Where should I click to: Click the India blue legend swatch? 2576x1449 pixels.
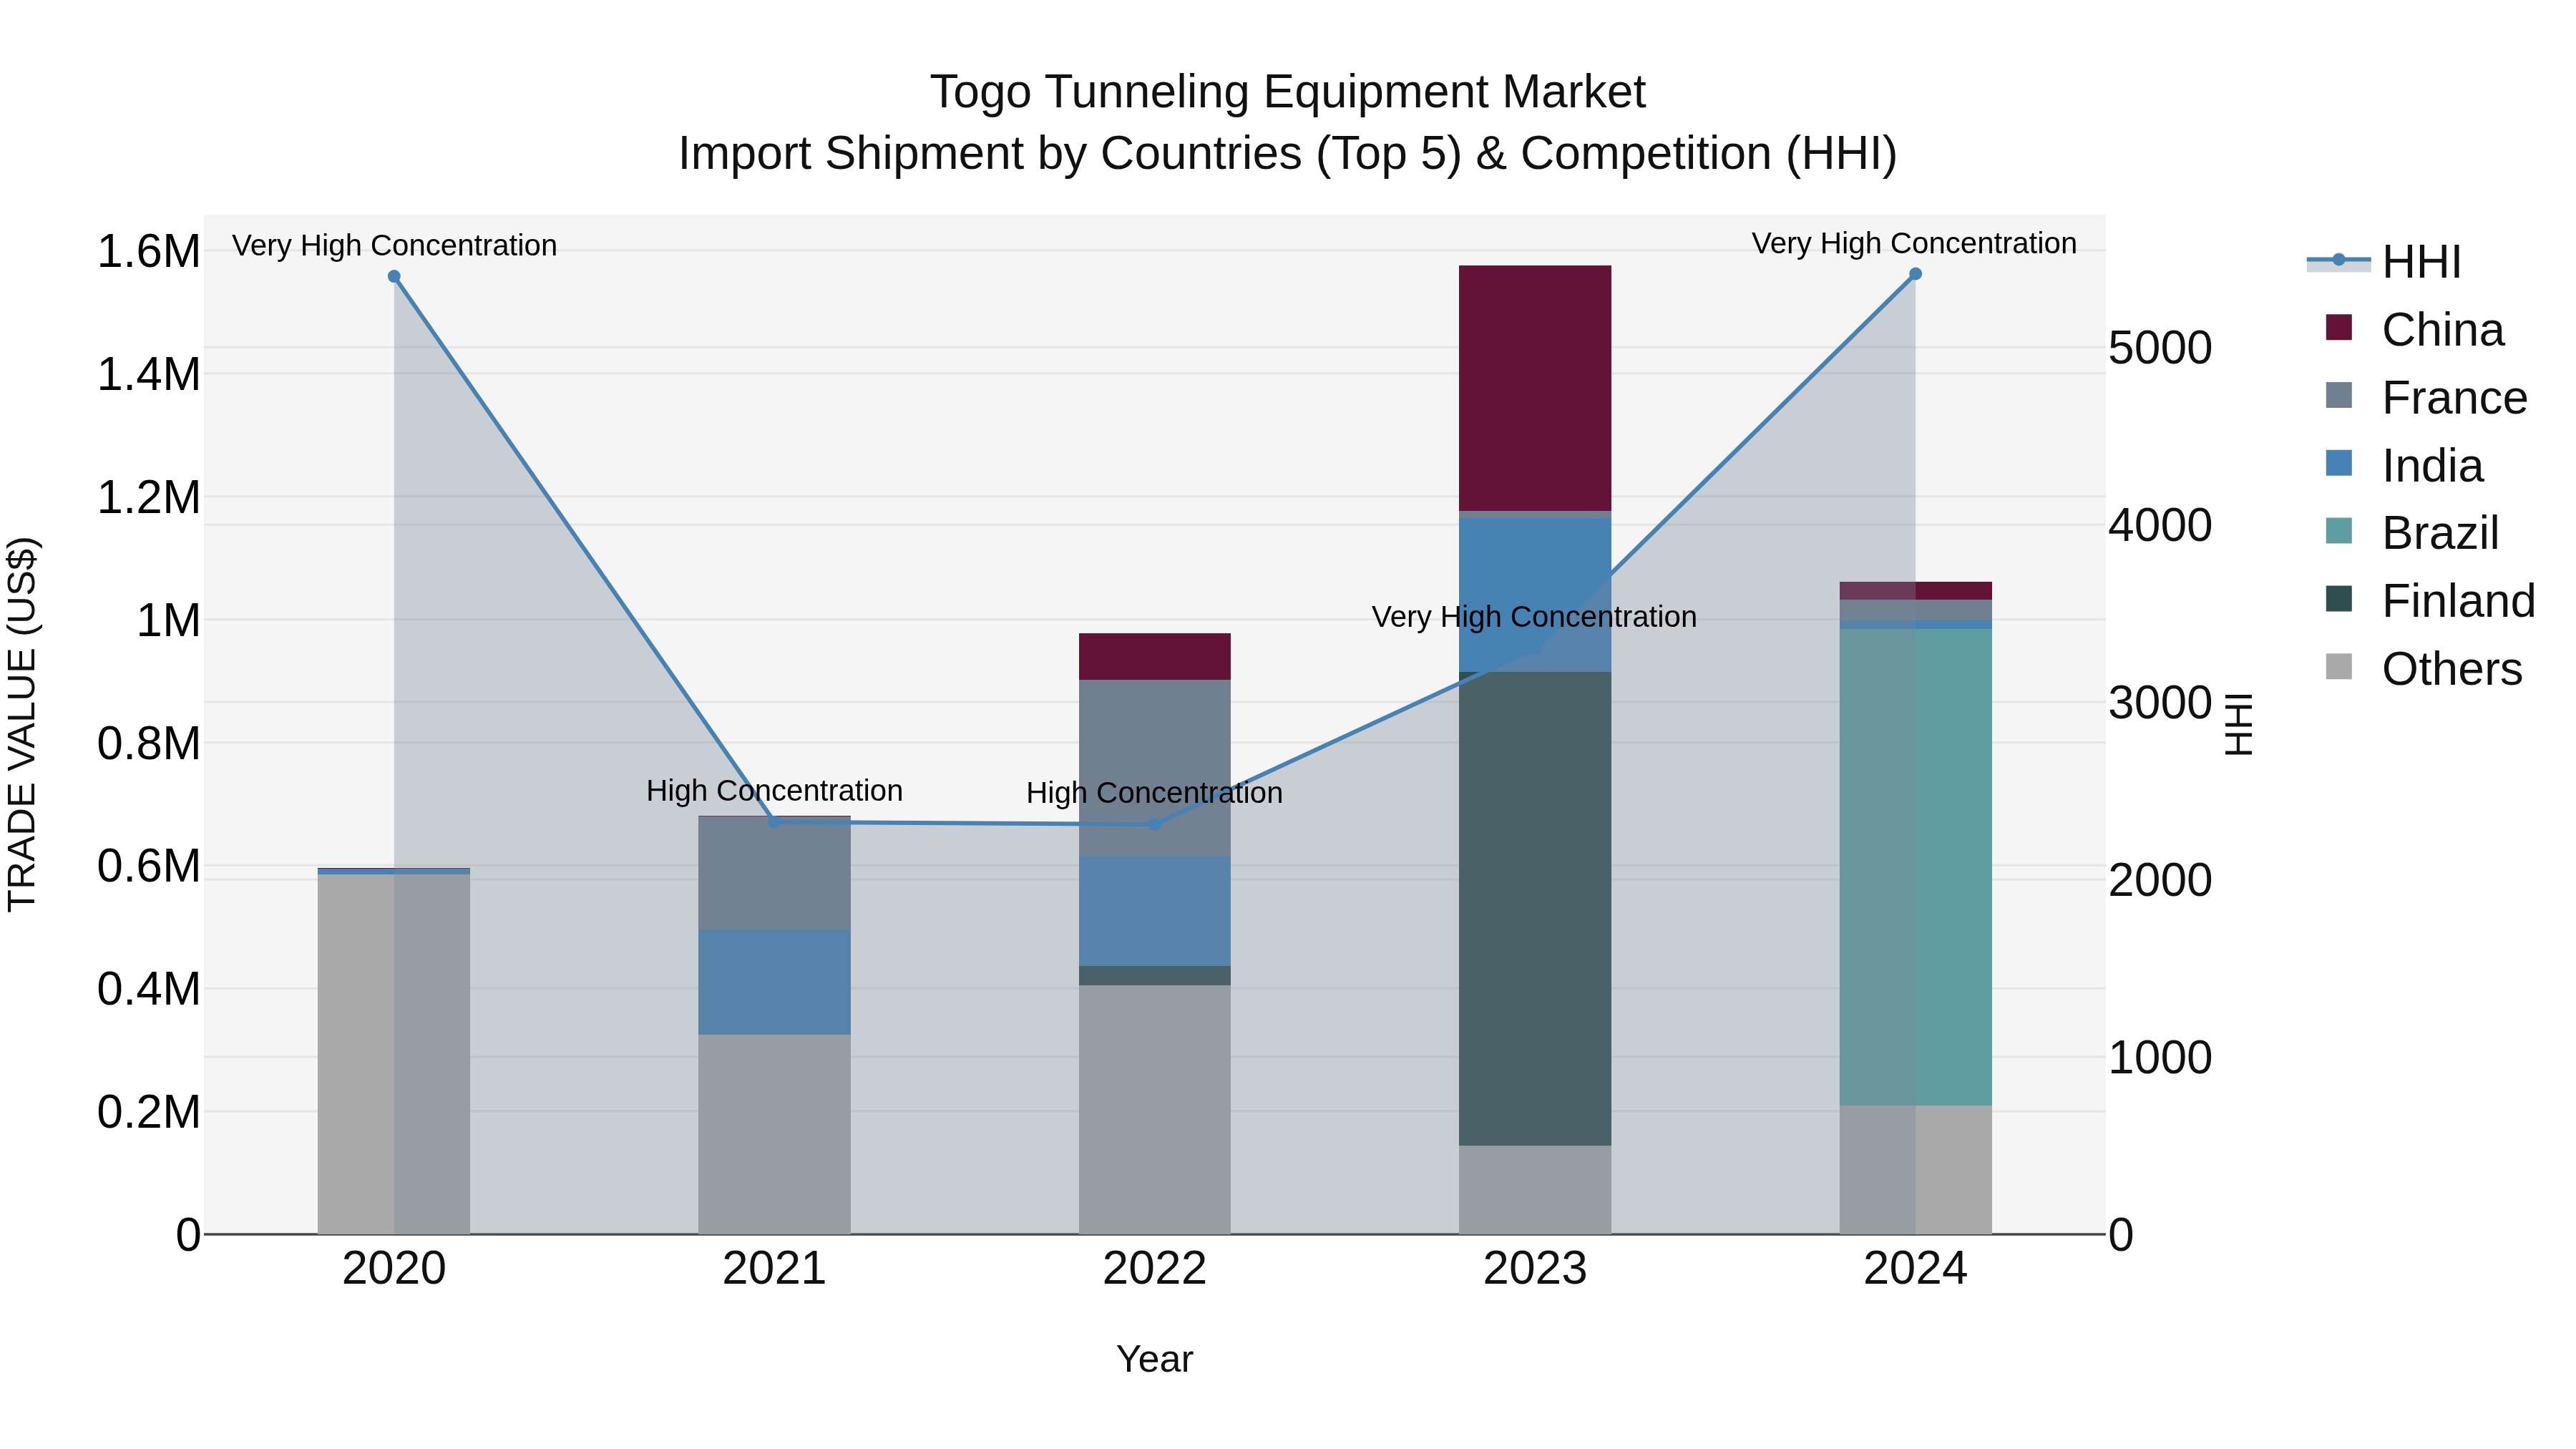(2339, 463)
